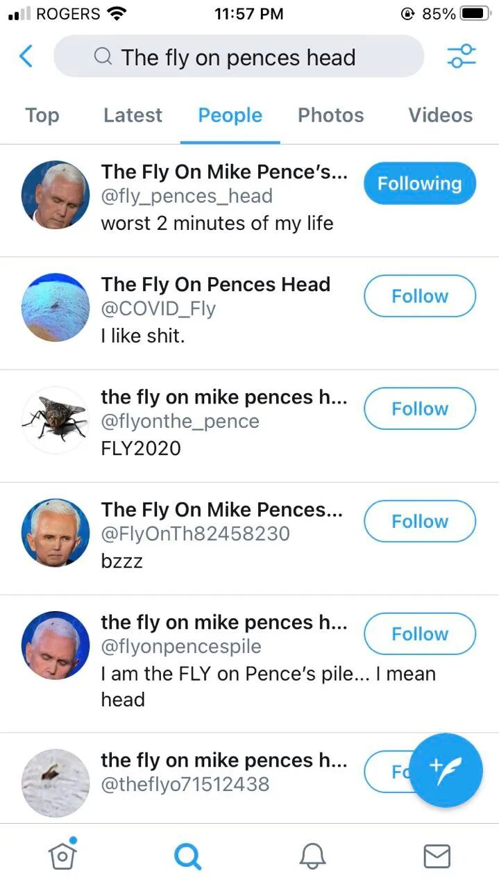
Task: Tap the magnifier icon inside search field
Action: pos(103,57)
